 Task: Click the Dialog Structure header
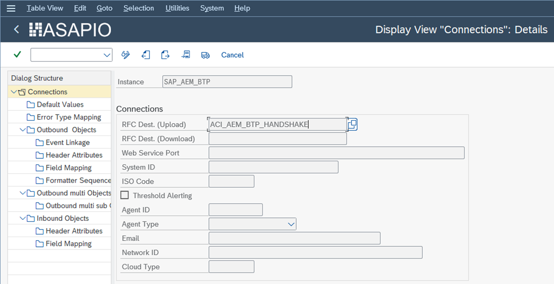59,78
